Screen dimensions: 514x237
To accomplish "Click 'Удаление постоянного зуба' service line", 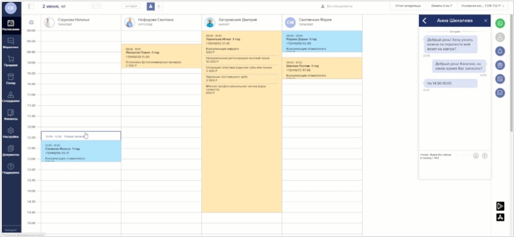I will coord(242,78).
